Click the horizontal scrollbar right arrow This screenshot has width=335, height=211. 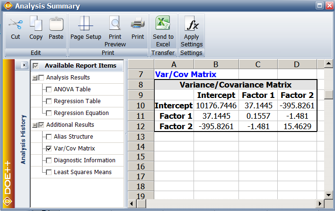pos(320,203)
